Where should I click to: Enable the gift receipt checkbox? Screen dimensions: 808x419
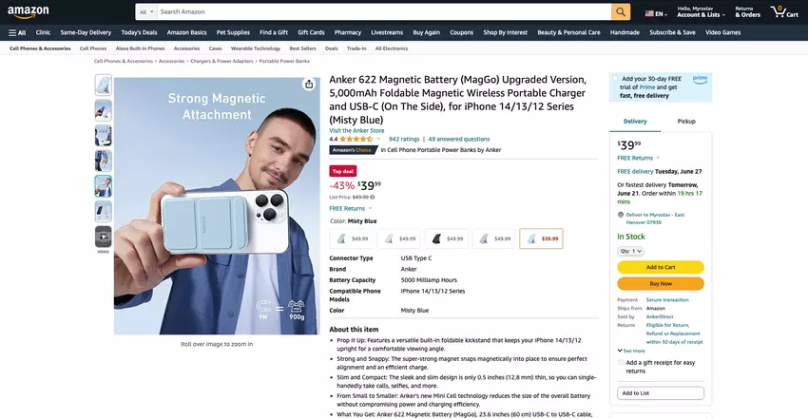pyautogui.click(x=621, y=362)
